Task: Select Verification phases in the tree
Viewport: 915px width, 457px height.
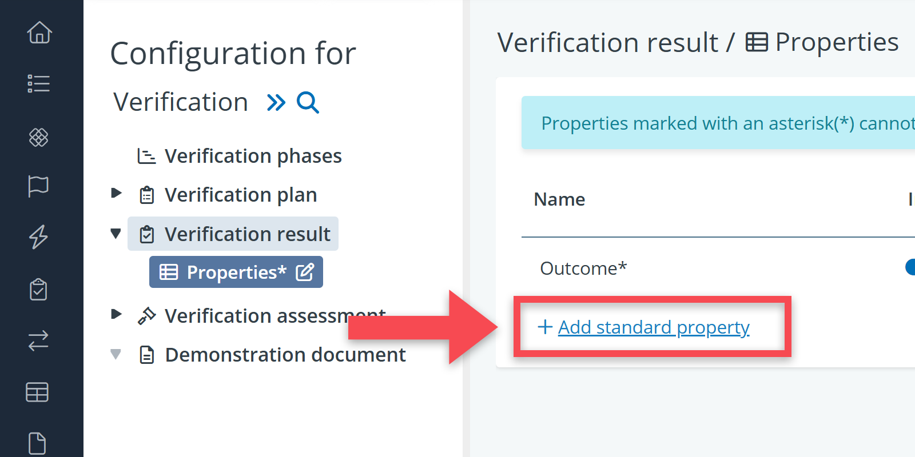Action: (253, 156)
